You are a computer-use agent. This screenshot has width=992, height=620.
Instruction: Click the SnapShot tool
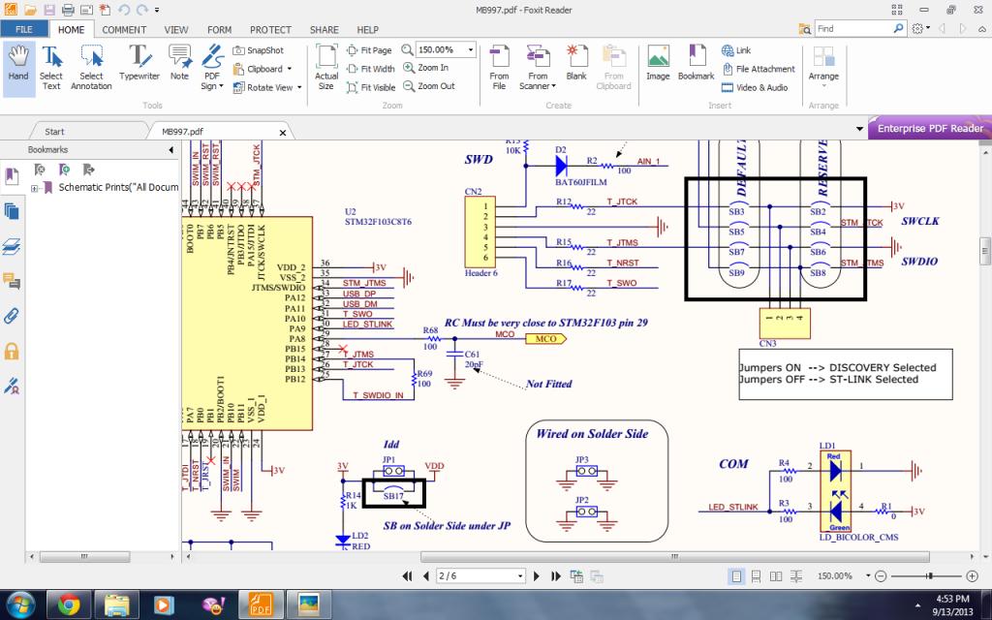pyautogui.click(x=258, y=50)
